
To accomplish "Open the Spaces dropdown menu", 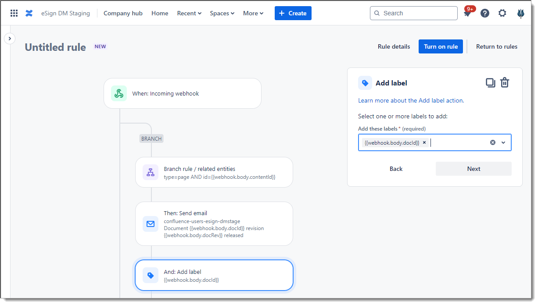I will tap(222, 13).
